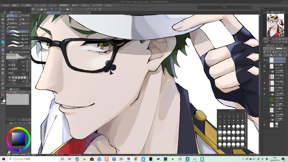
Task: Switch to the first canvas tab
Action: 38,13
